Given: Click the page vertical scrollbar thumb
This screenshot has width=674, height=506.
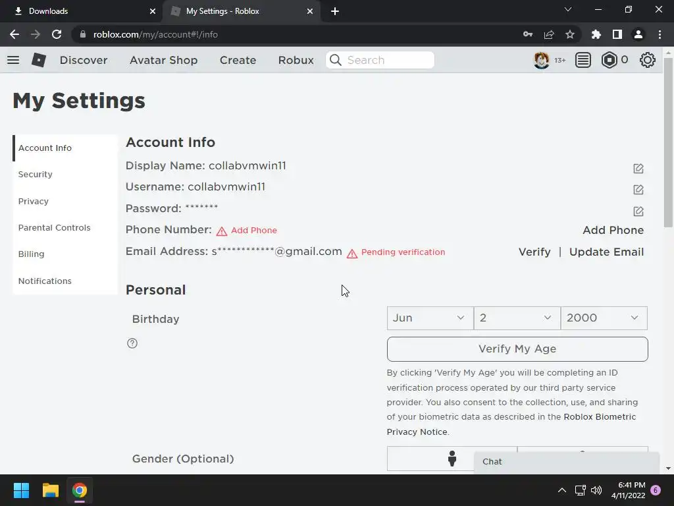Looking at the screenshot, I should pyautogui.click(x=668, y=142).
